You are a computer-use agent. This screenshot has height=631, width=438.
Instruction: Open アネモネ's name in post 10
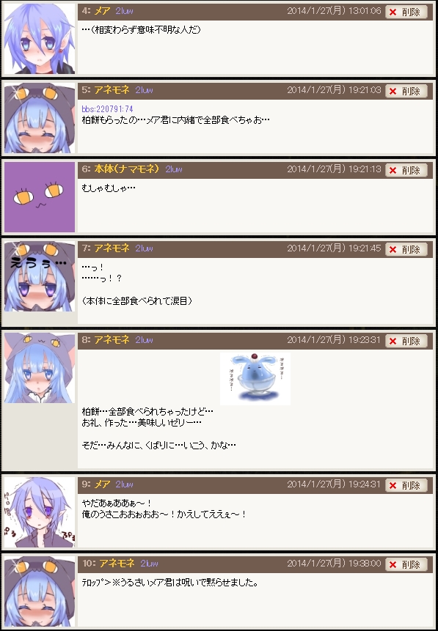point(117,564)
